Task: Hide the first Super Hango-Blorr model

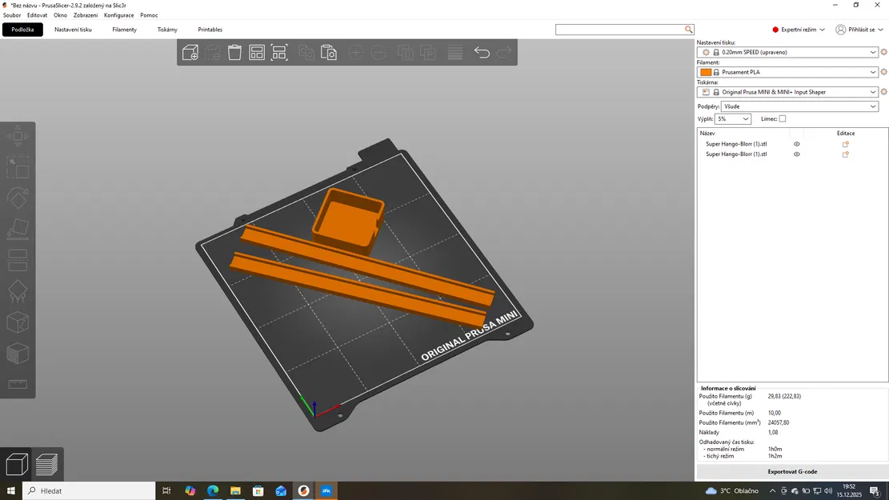Action: [x=796, y=144]
